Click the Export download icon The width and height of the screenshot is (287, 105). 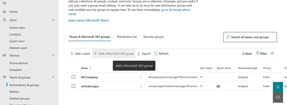click(139, 54)
